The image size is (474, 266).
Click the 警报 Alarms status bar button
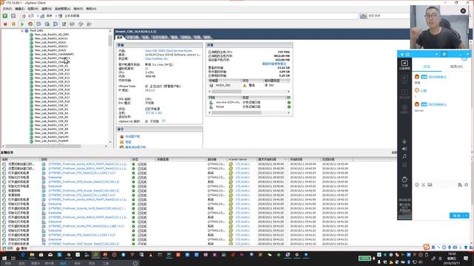pos(21,248)
